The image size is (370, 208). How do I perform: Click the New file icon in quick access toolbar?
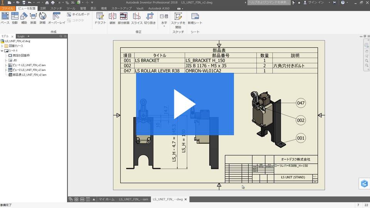(9, 3)
